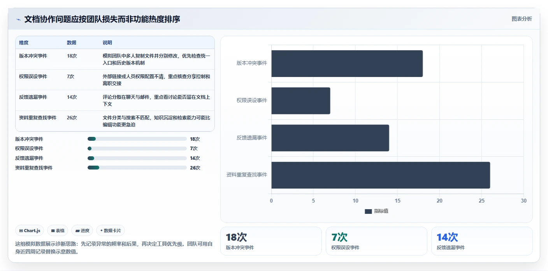
Task: Click the lightning icon beside the page title
Action: (19, 19)
